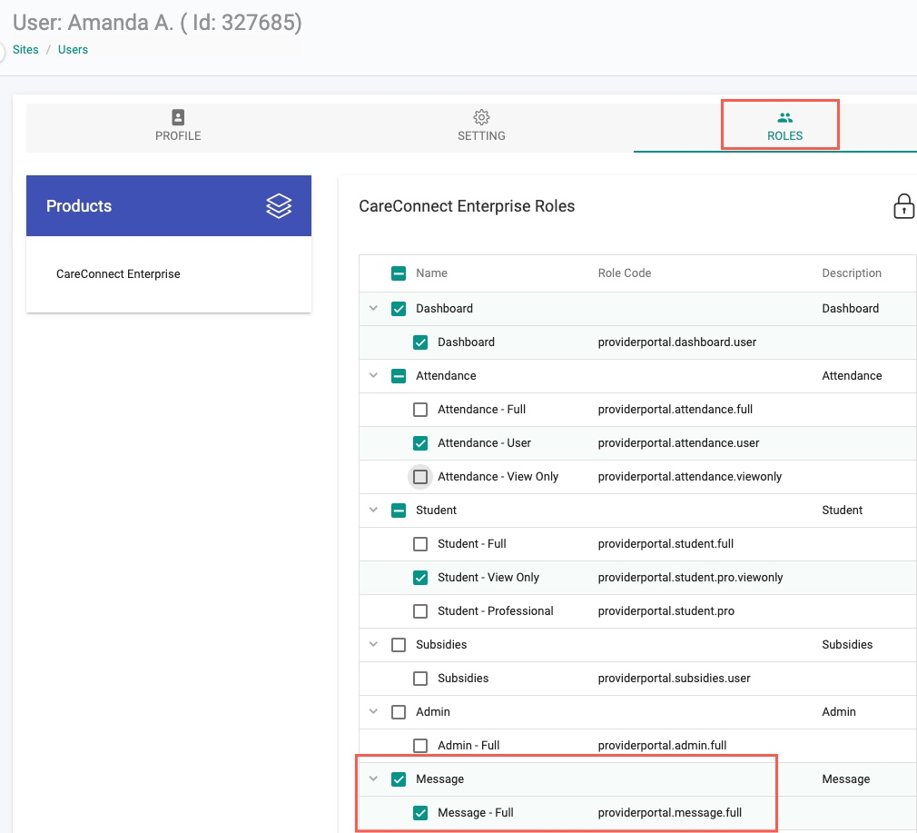Collapse the Attendance role group chevron

click(373, 375)
